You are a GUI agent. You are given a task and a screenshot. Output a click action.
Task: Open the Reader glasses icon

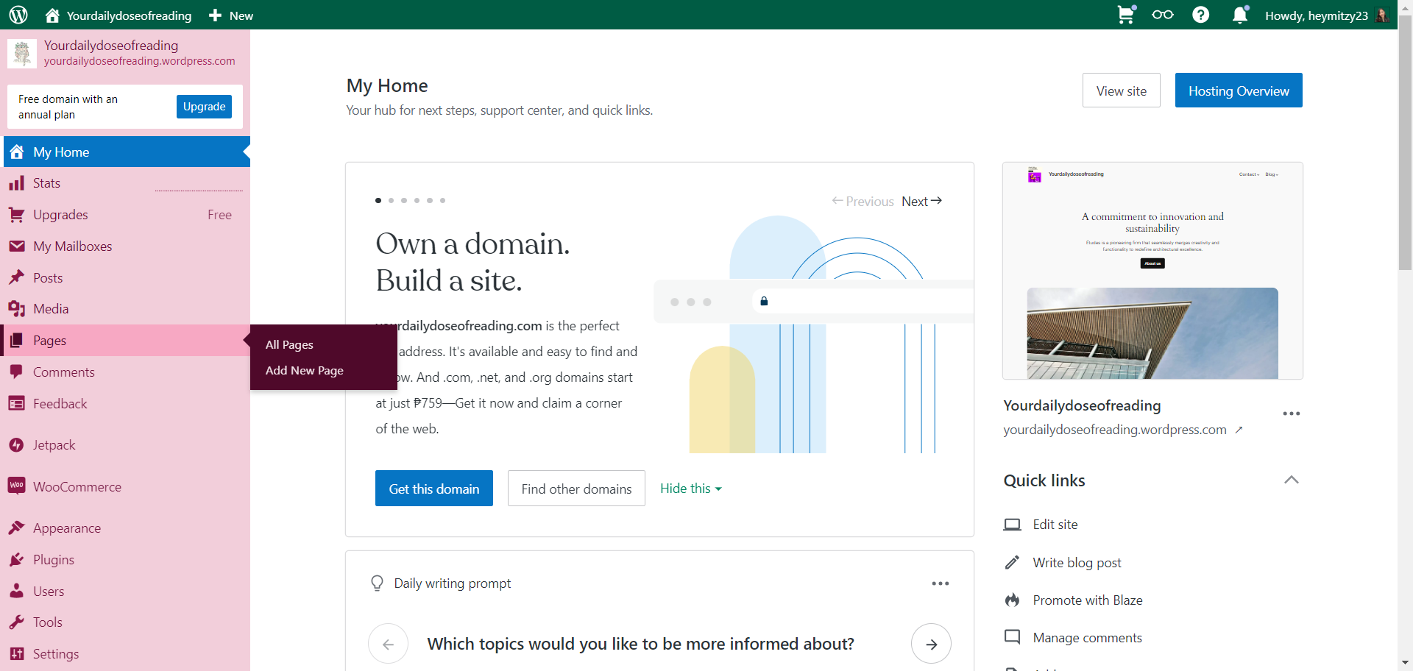click(x=1163, y=15)
